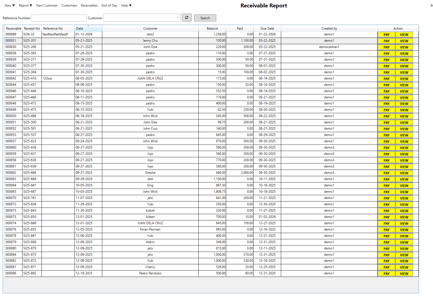433x296 pixels.
Task: Select row for receivable 000062 Sheshe
Action: pos(150,172)
